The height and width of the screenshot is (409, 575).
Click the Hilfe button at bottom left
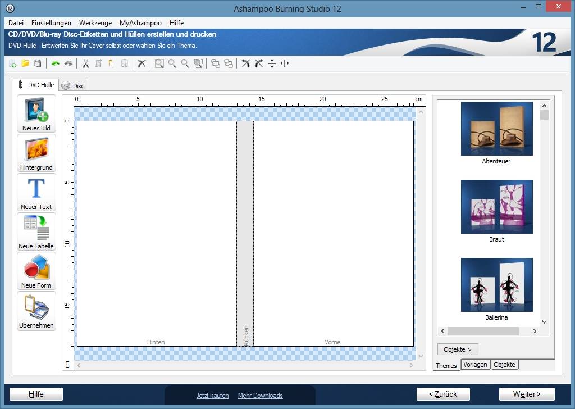(36, 394)
